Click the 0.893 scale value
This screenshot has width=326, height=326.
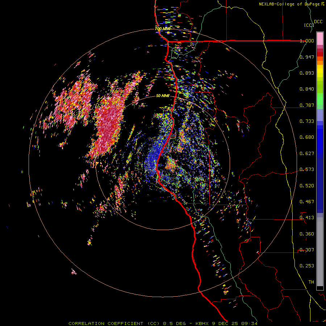click(307, 73)
